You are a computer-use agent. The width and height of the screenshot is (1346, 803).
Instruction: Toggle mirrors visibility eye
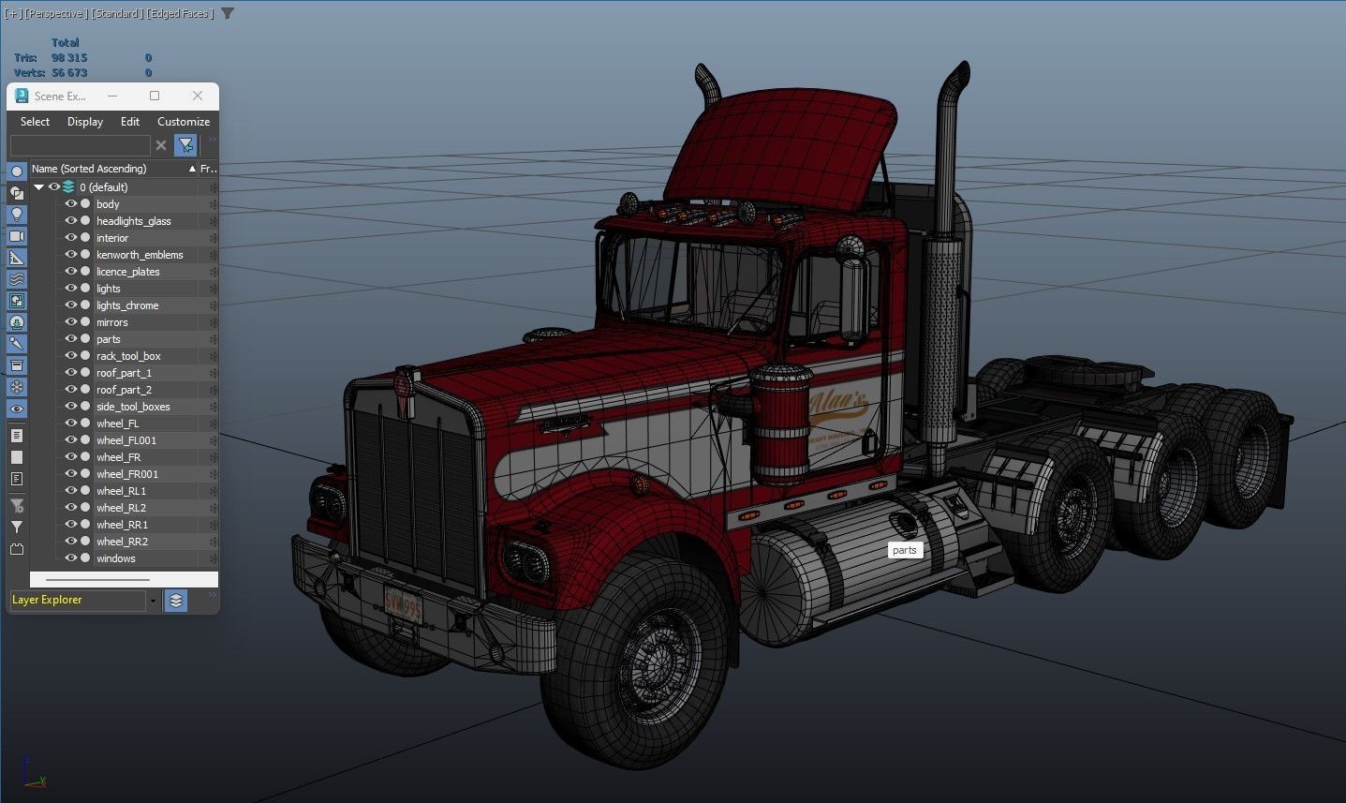[x=70, y=322]
